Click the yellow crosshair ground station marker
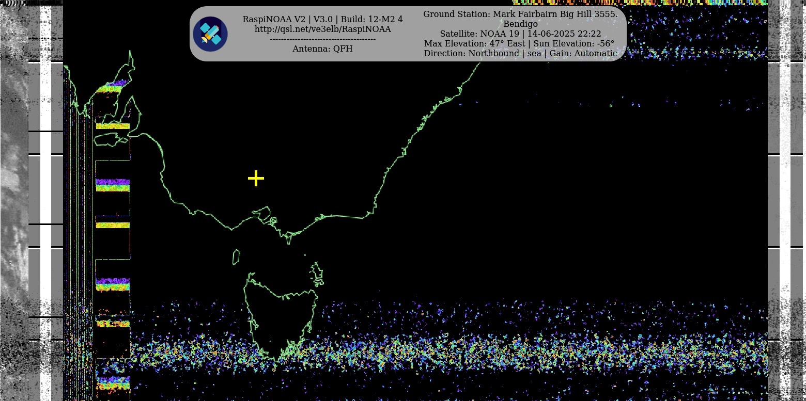The width and height of the screenshot is (806, 401). click(256, 179)
